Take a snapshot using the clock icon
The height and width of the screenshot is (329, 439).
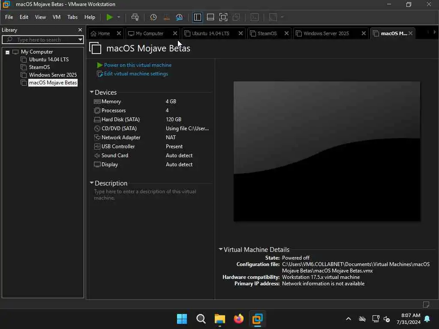[x=153, y=17]
